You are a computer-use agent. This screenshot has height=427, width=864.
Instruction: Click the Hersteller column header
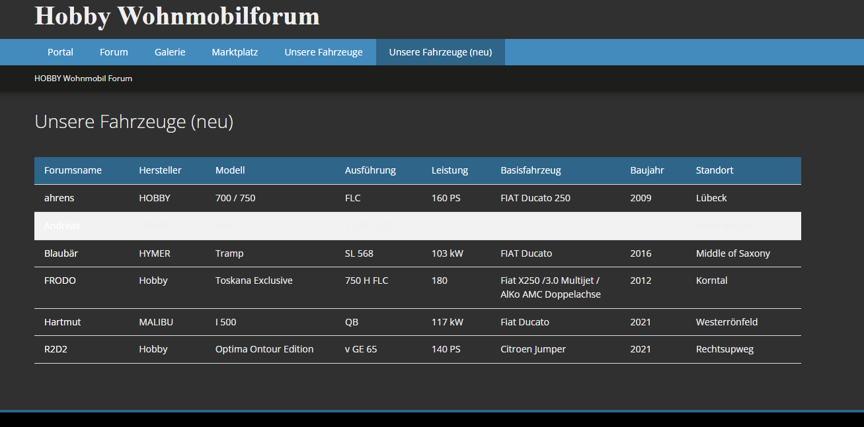coord(160,170)
